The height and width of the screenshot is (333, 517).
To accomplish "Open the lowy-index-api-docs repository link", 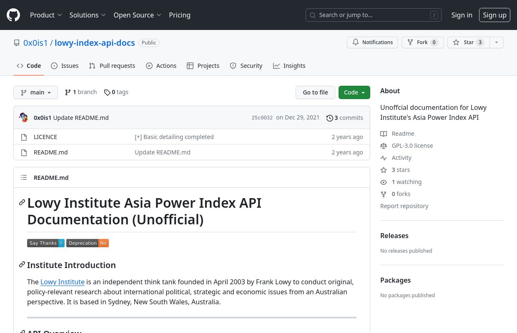I will pos(95,43).
